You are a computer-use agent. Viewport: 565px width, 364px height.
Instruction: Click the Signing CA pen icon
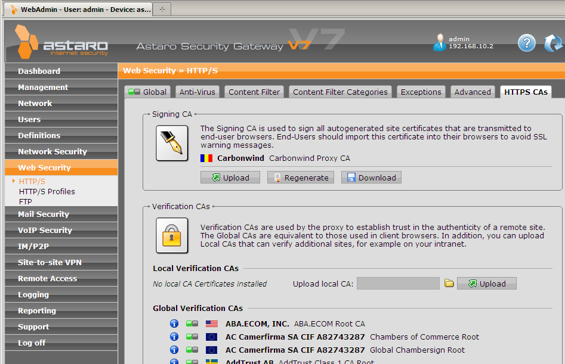172,143
